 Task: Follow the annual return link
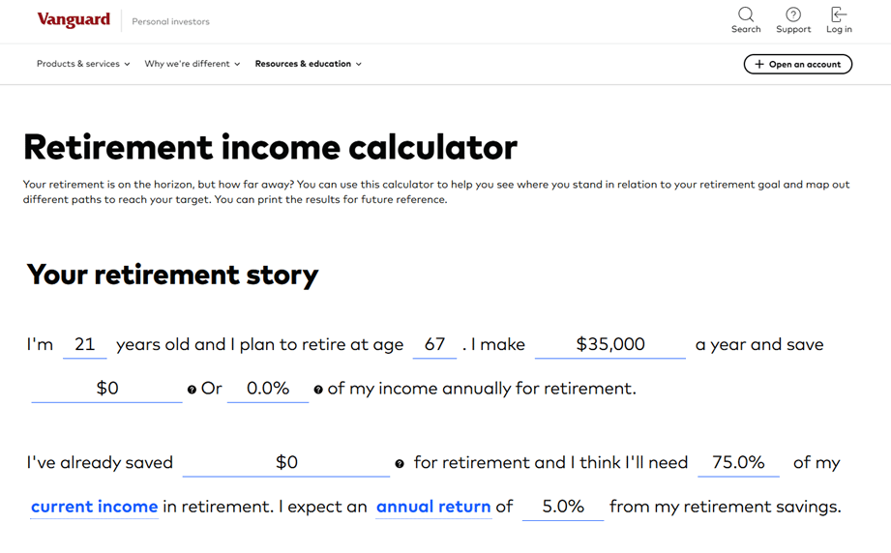coord(433,507)
